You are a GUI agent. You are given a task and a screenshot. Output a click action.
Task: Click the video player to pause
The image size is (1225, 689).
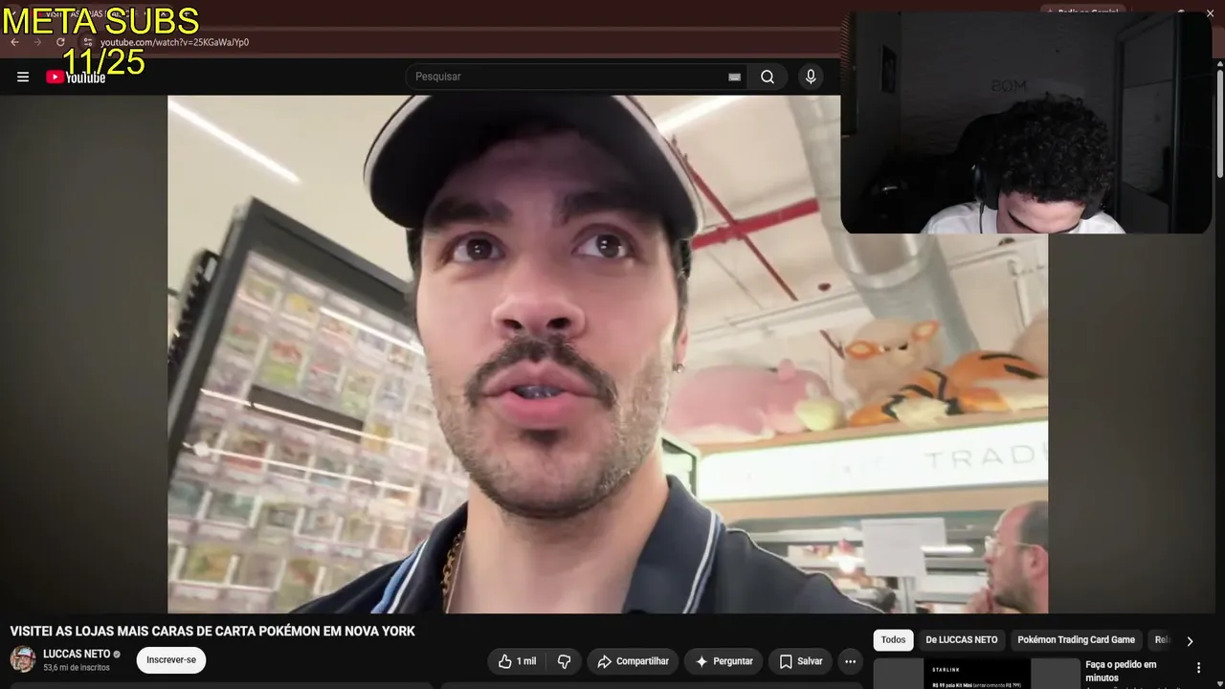(608, 354)
